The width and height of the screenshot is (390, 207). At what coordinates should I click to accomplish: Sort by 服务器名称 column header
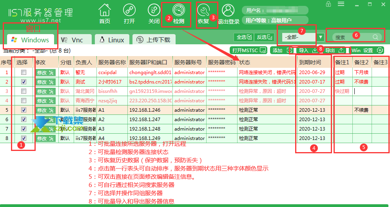[x=112, y=62]
